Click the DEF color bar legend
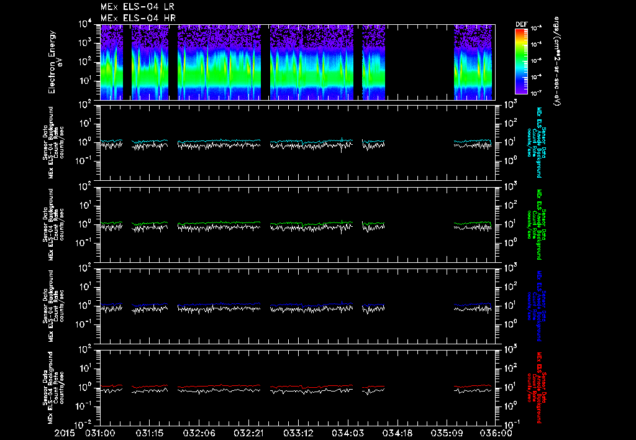The image size is (636, 440). point(521,62)
